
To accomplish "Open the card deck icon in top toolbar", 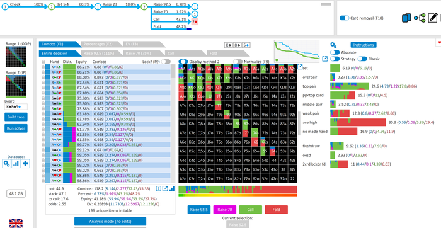I will tap(406, 18).
